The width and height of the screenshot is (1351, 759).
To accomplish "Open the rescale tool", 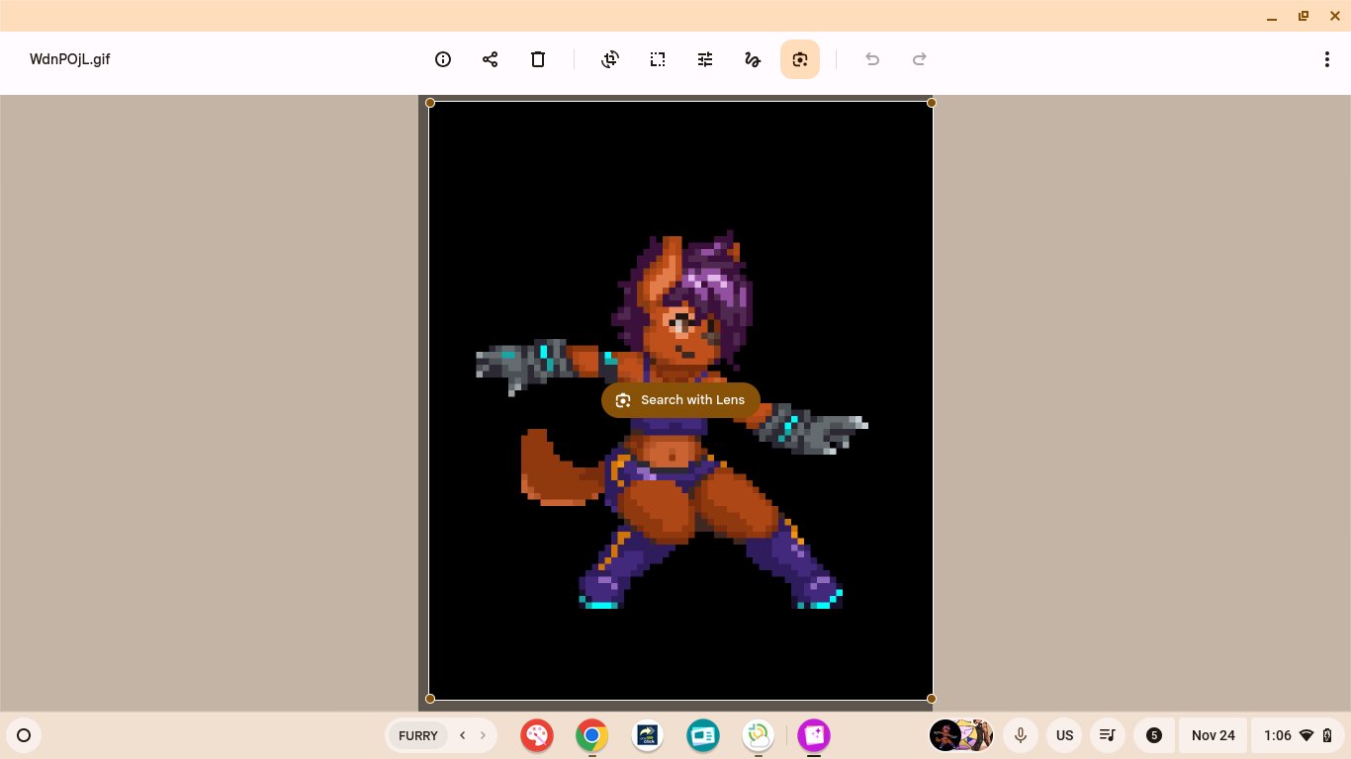I will 658,59.
